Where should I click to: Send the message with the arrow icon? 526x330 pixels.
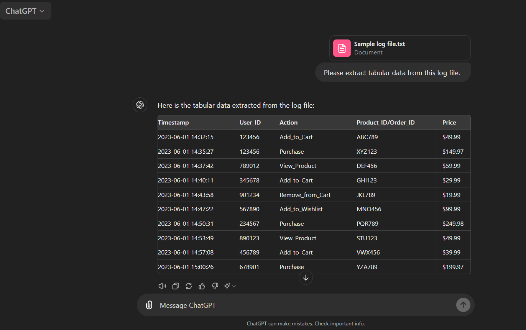point(463,305)
